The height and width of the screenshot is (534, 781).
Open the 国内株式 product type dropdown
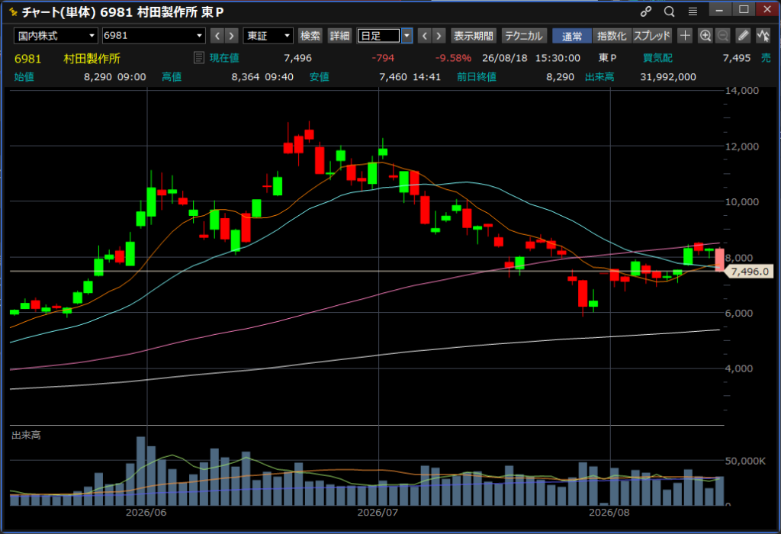tap(56, 36)
